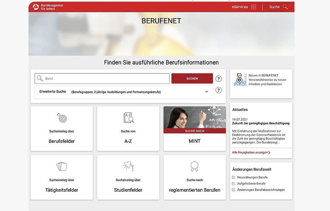Click the cards icon for Tätigkeitsfelder
This screenshot has height=211, width=330.
point(62,166)
